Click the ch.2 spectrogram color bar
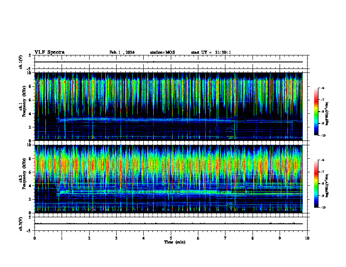This screenshot has width=346, height=267. (x=316, y=184)
